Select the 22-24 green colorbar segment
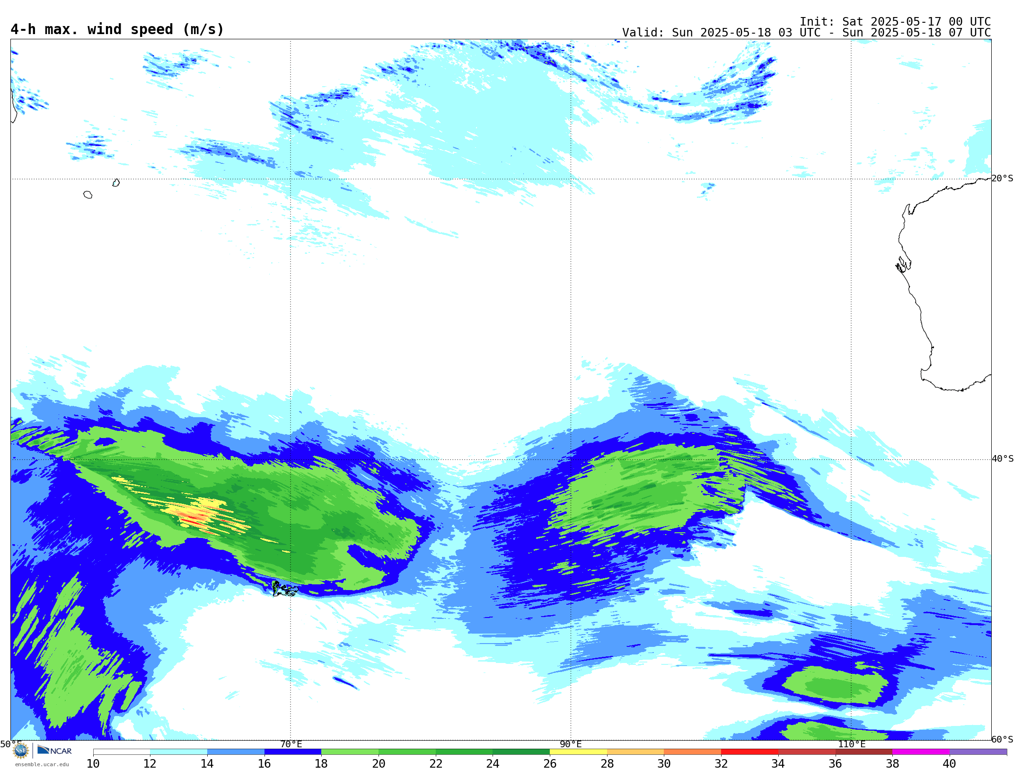This screenshot has width=1022, height=770. pyautogui.click(x=464, y=752)
